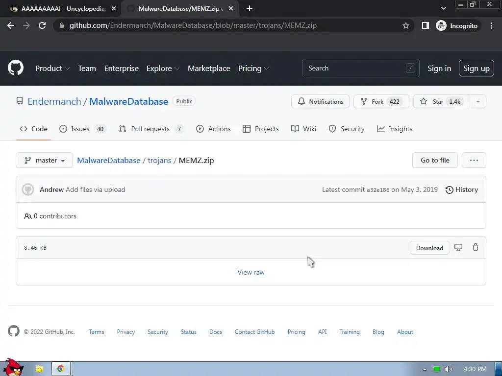Click the open with GitHub Desktop icon
502x376 pixels.
click(458, 247)
